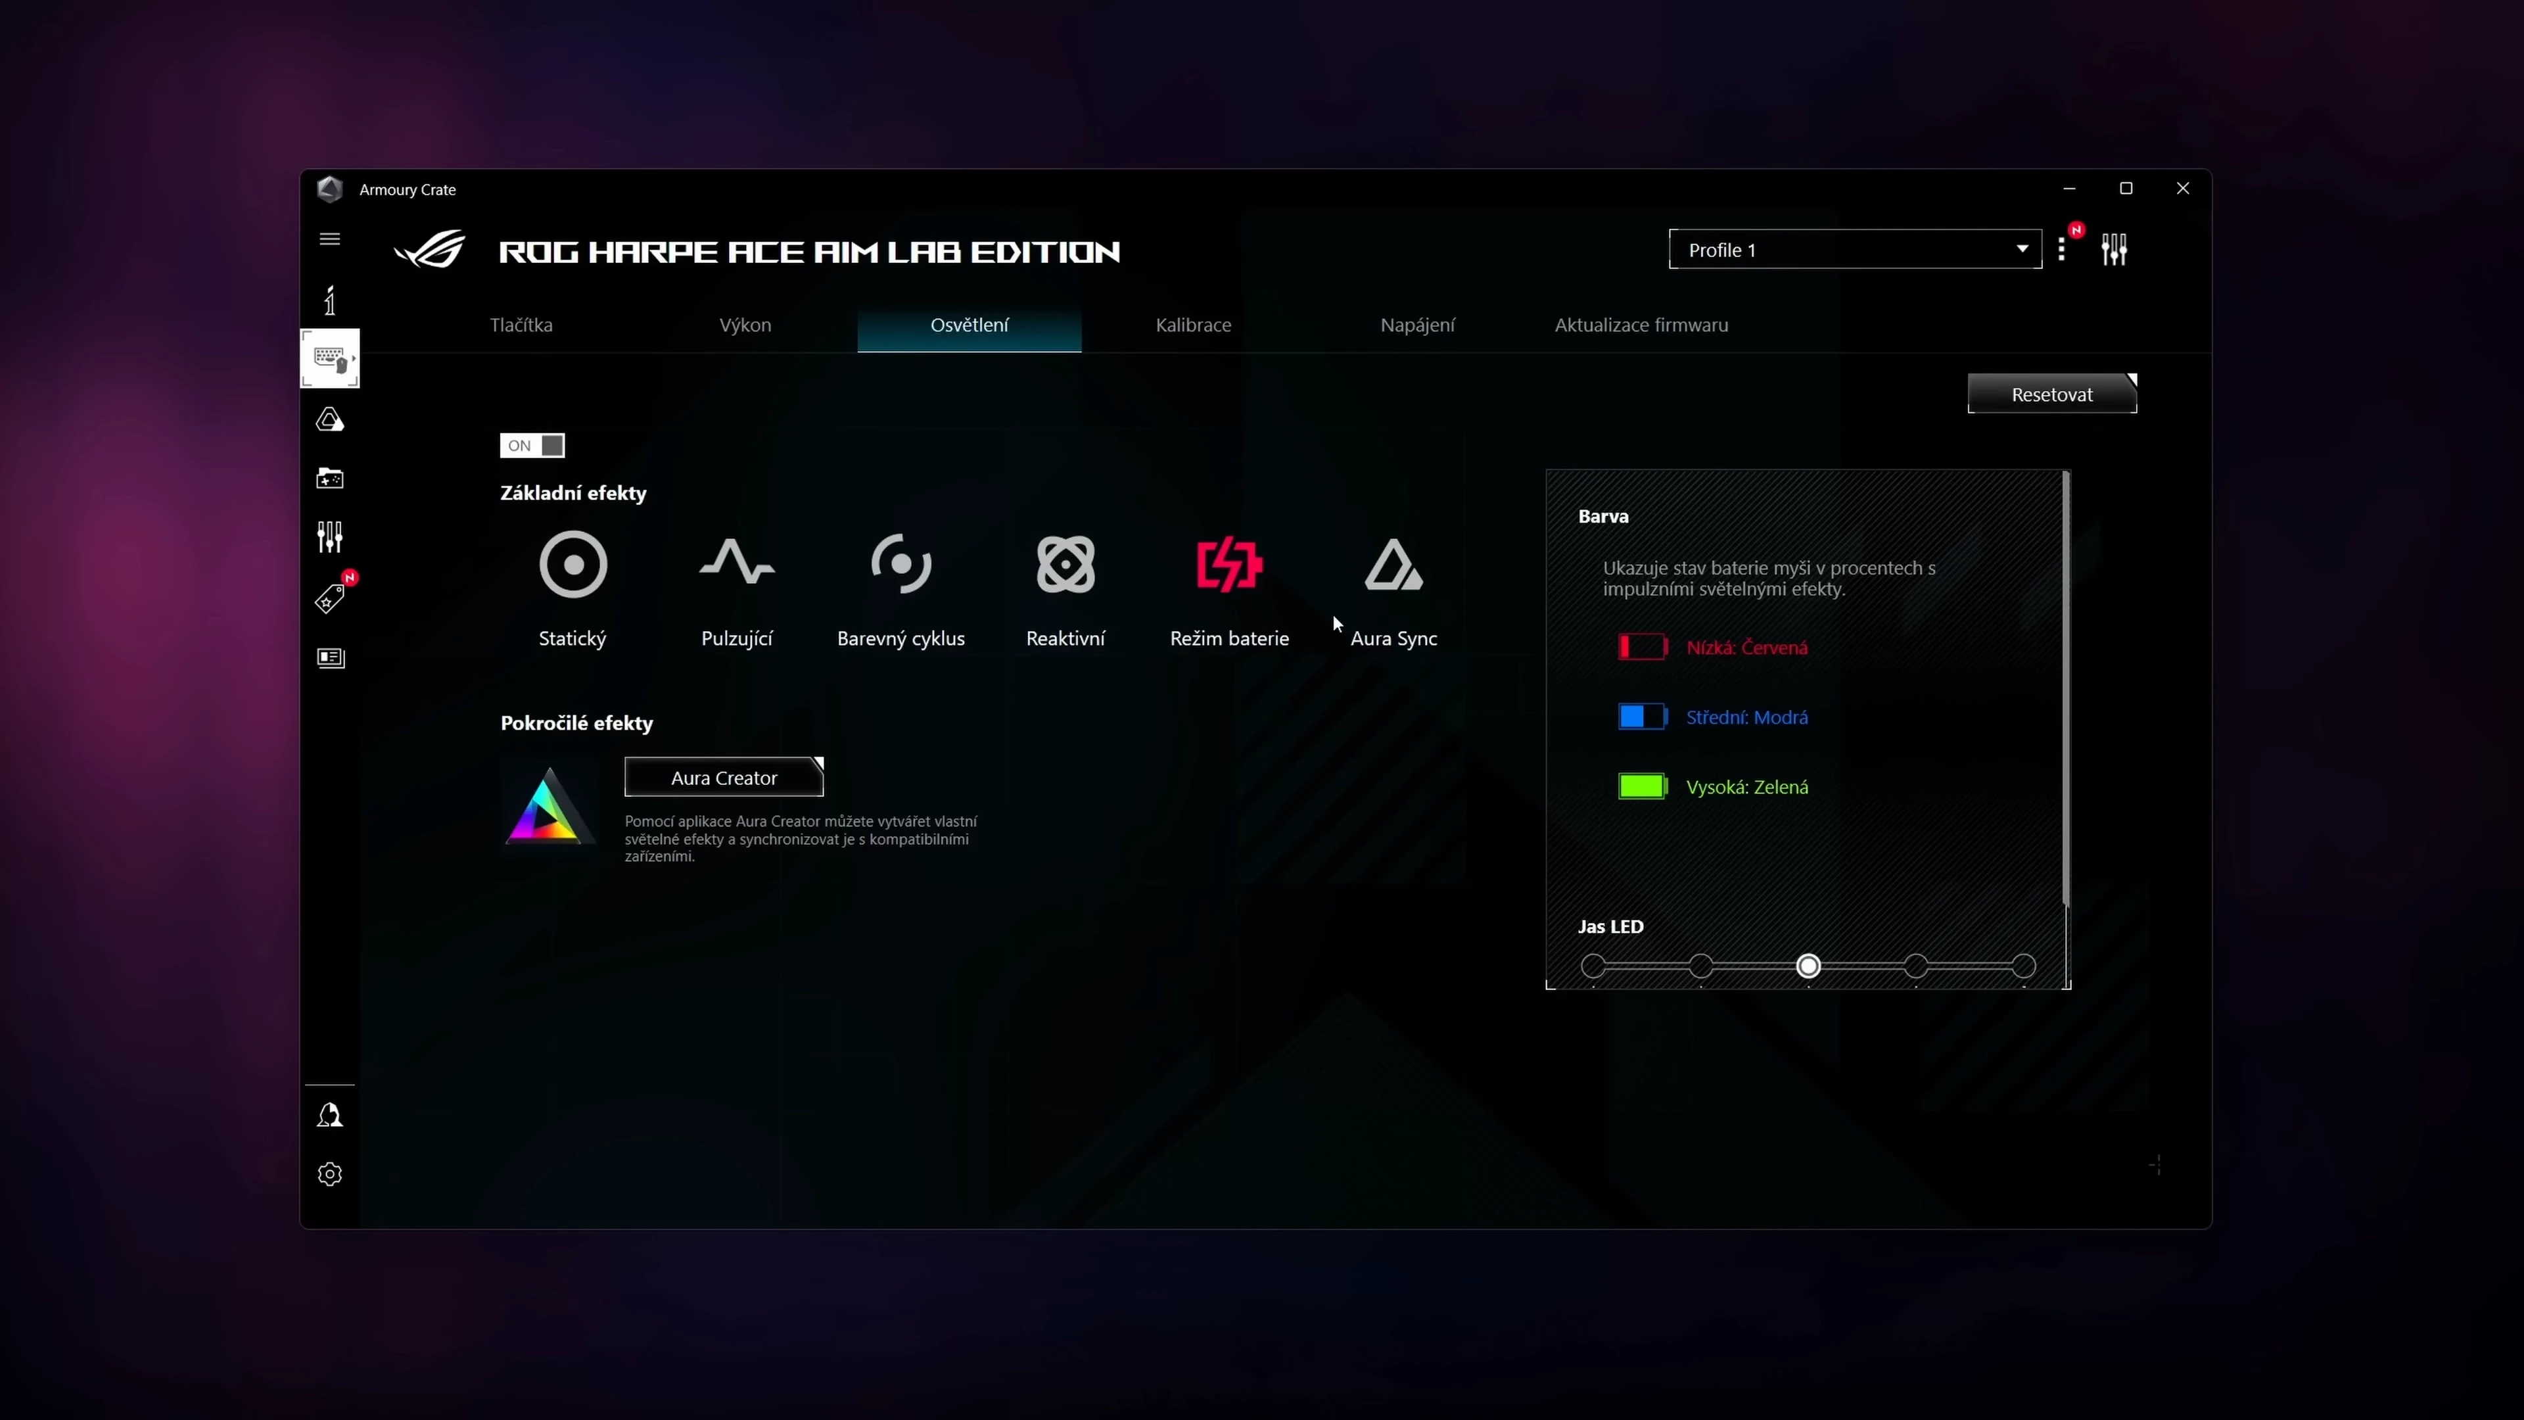This screenshot has width=2524, height=1420.
Task: Click the Nízká: Červená label
Action: [1747, 648]
